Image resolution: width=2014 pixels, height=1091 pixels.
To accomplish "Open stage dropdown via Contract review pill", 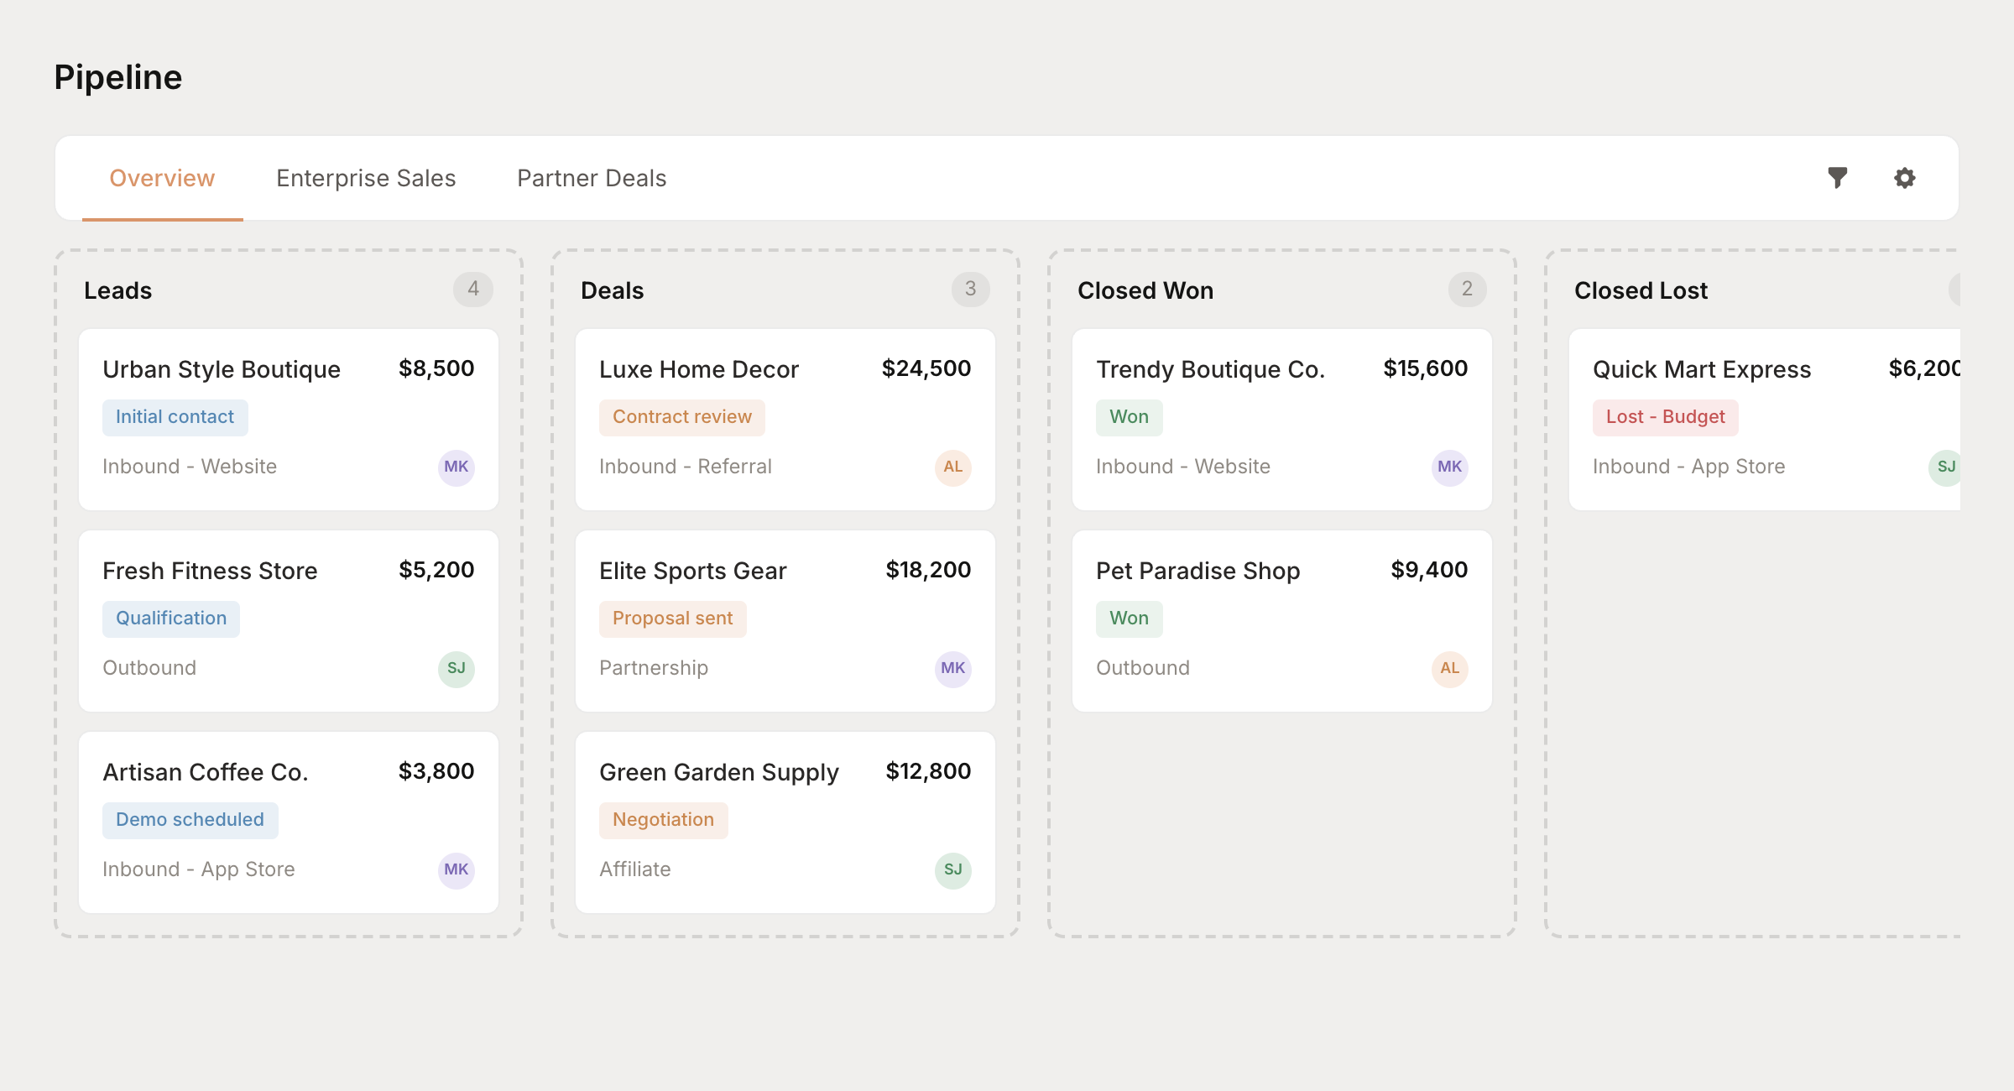I will click(x=681, y=416).
